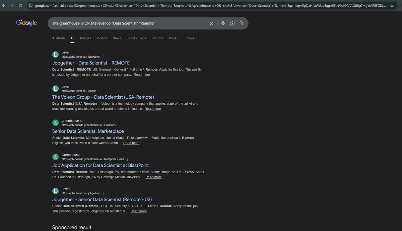The width and height of the screenshot is (402, 231).
Task: Click greenhouse.io site name above the Marketplace result
Action: tap(72, 121)
